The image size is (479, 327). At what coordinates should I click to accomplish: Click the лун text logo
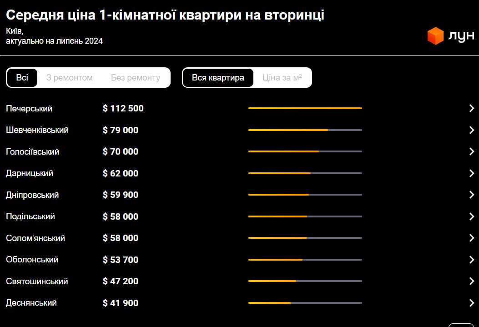click(x=461, y=35)
